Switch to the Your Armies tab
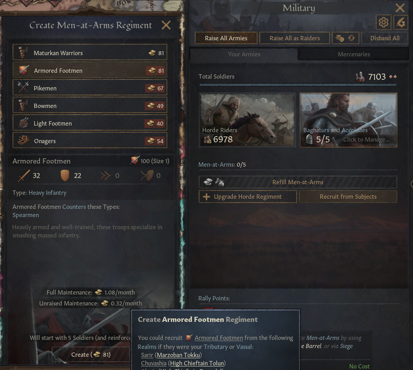The width and height of the screenshot is (413, 370). click(x=244, y=54)
